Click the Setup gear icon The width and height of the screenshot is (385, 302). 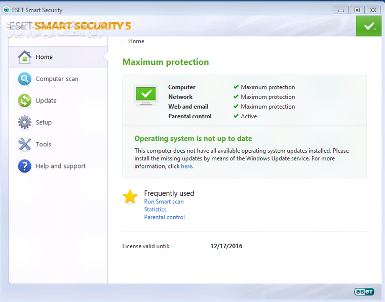(24, 122)
